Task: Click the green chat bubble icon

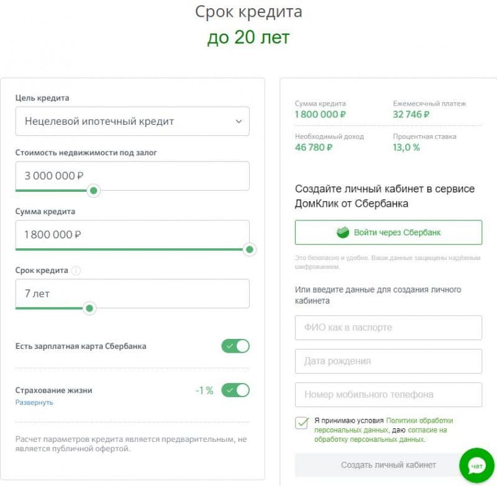Action: (476, 465)
